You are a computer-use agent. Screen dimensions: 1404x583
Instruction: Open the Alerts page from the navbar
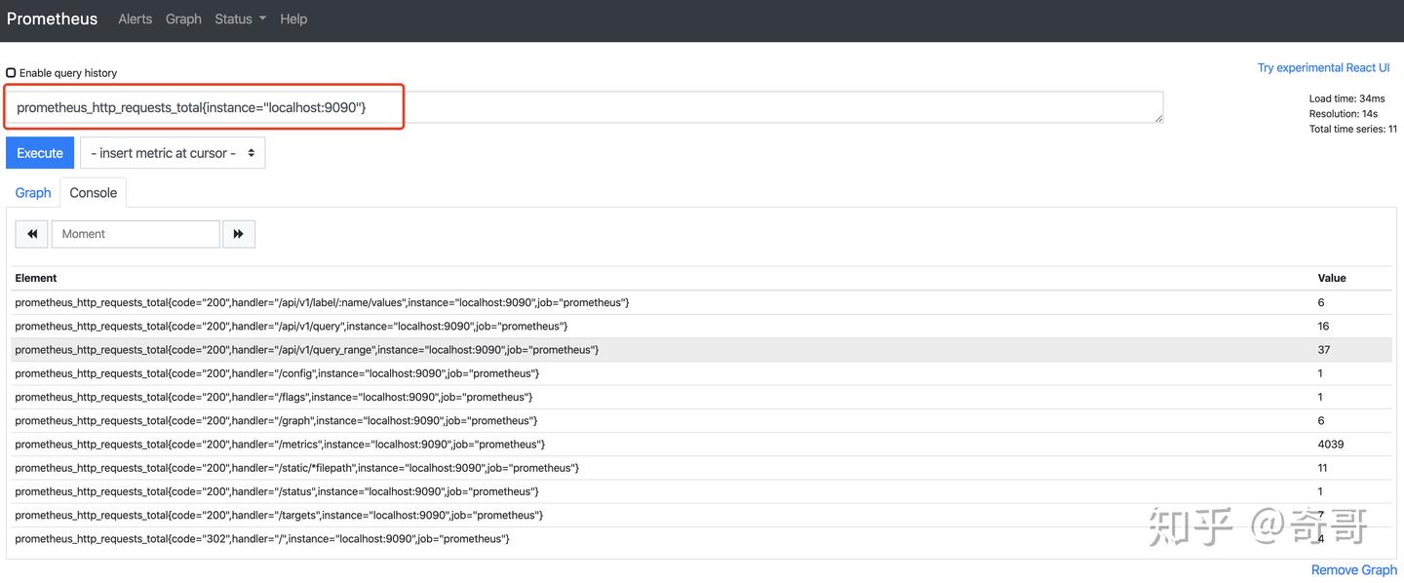pos(135,19)
